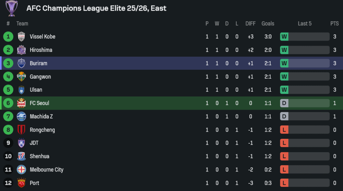This screenshot has width=343, height=191.
Task: Click the Melbourne City club crest
Action: pyautogui.click(x=21, y=170)
